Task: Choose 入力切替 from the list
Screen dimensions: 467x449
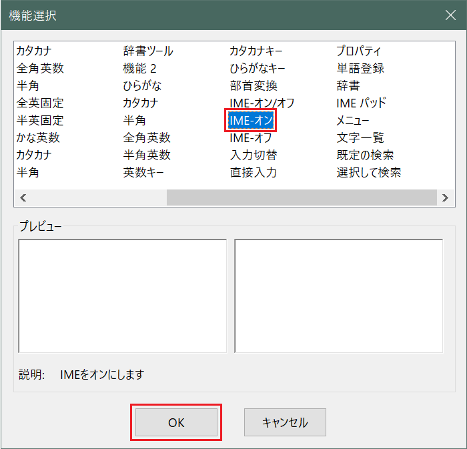Action: [254, 155]
